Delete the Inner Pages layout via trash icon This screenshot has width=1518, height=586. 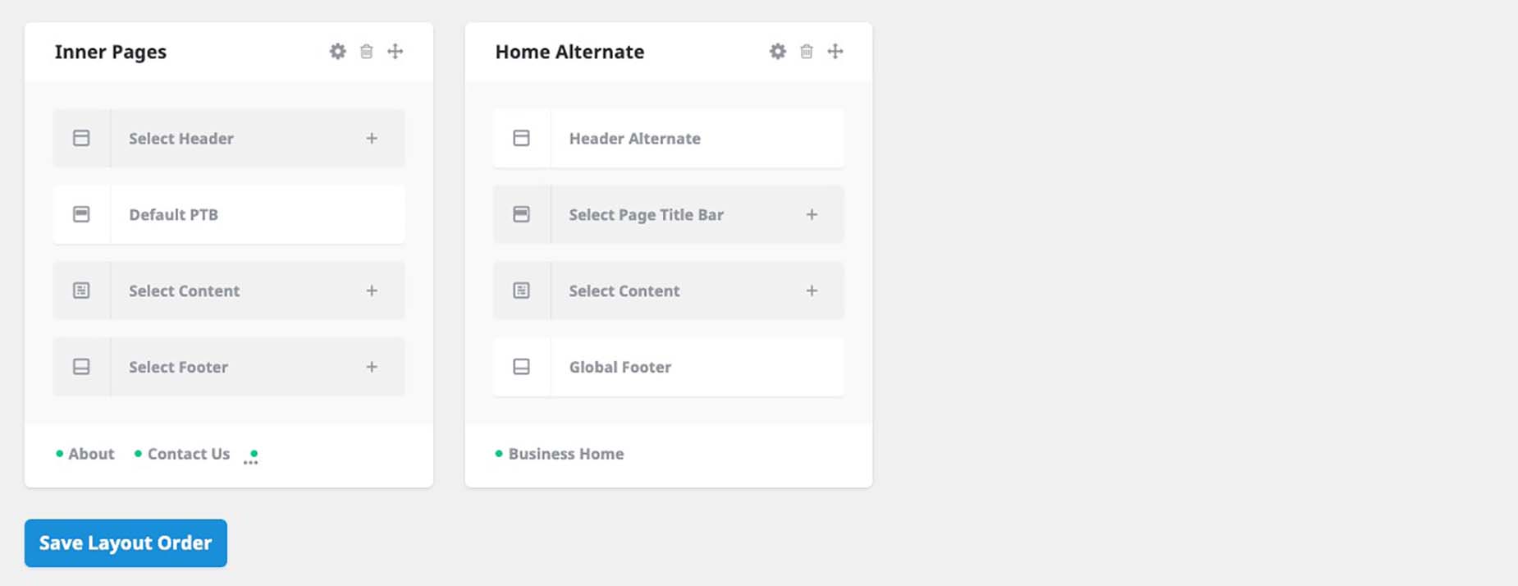367,52
